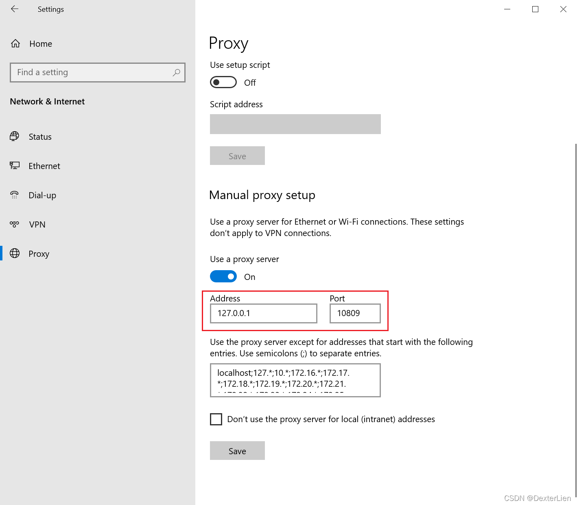Click the Find a setting search box

tap(98, 72)
